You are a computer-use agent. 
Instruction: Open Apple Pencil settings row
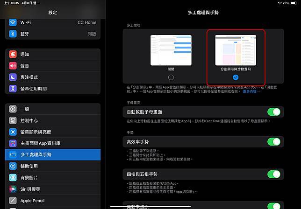(53, 201)
